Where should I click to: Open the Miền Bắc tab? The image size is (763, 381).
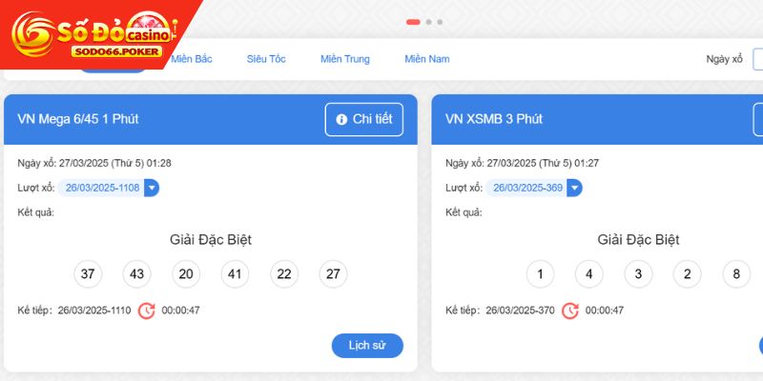[x=192, y=59]
